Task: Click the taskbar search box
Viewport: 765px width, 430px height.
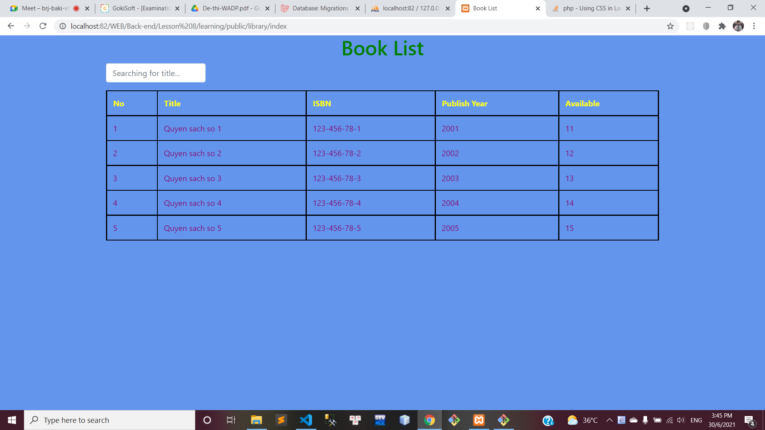Action: coord(110,420)
